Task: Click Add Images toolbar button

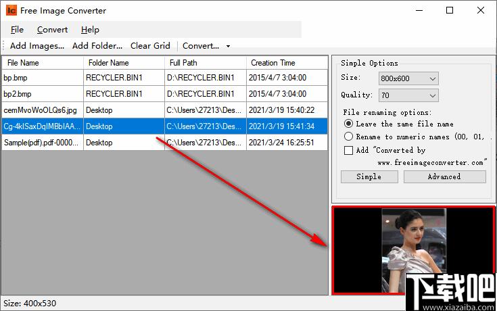Action: 37,46
